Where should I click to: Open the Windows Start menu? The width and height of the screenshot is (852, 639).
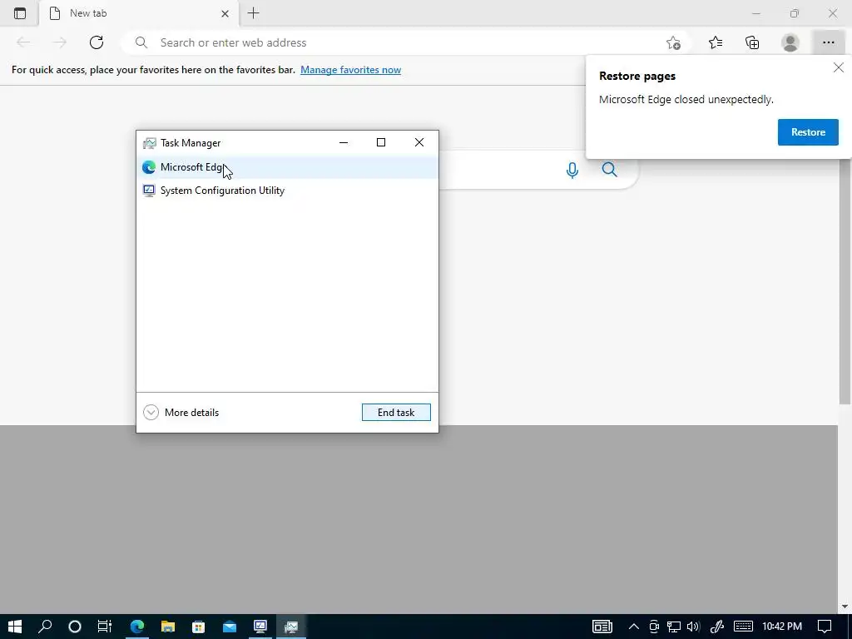15,627
